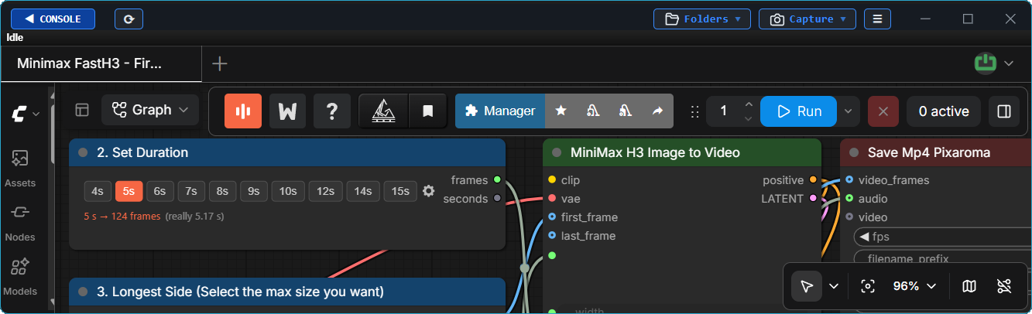Click the seconds output socket
This screenshot has width=1032, height=314.
(497, 199)
